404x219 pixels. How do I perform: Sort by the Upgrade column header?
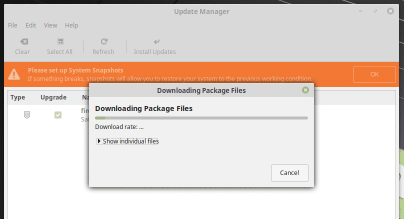coord(53,97)
